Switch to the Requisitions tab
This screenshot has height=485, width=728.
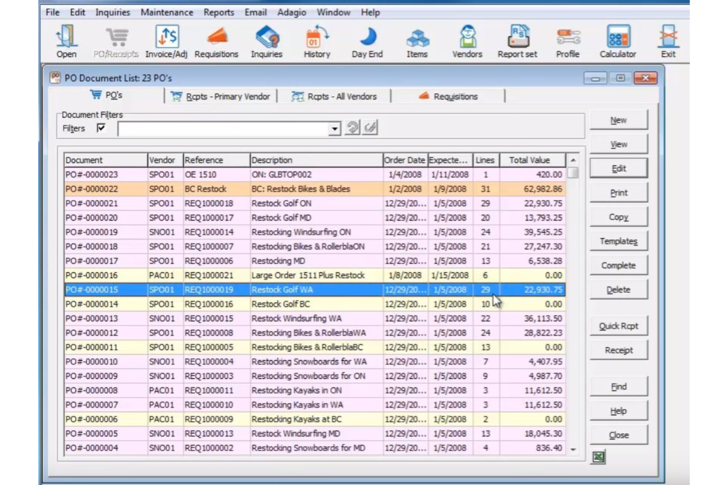pyautogui.click(x=448, y=96)
